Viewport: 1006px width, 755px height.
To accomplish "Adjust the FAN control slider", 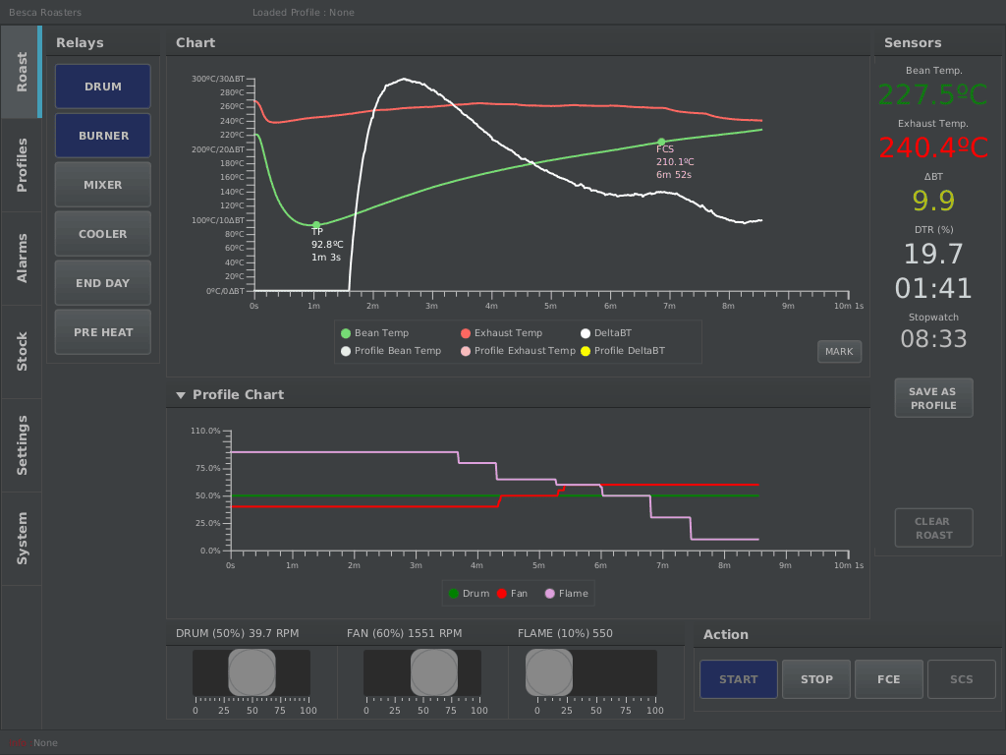I will [433, 672].
